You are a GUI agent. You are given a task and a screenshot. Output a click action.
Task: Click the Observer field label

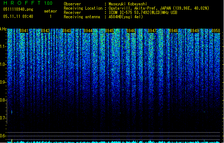tap(72, 4)
